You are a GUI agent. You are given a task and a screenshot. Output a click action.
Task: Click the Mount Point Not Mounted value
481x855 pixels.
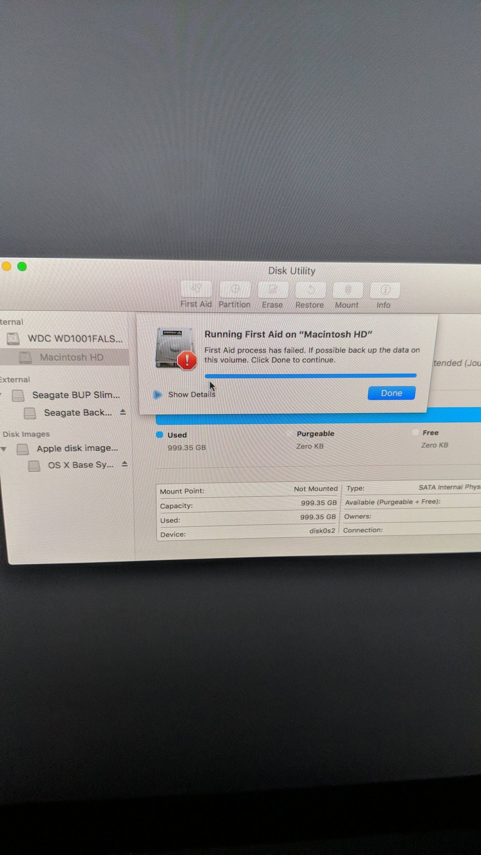click(316, 489)
